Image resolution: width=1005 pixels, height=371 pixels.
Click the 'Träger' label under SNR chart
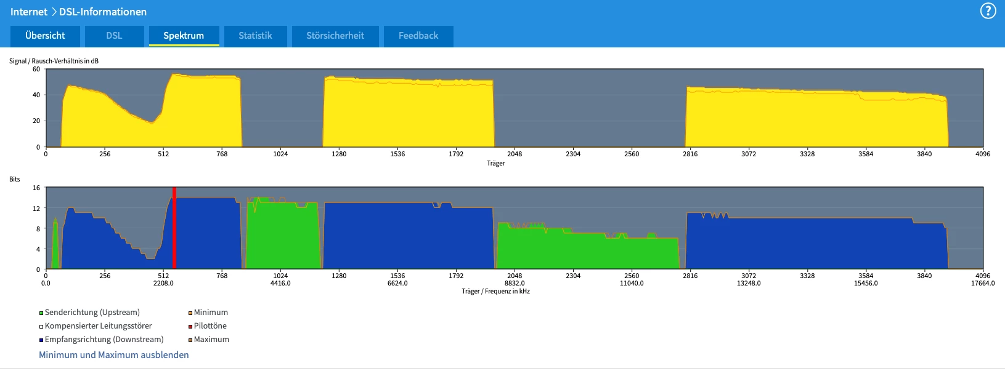coord(496,163)
